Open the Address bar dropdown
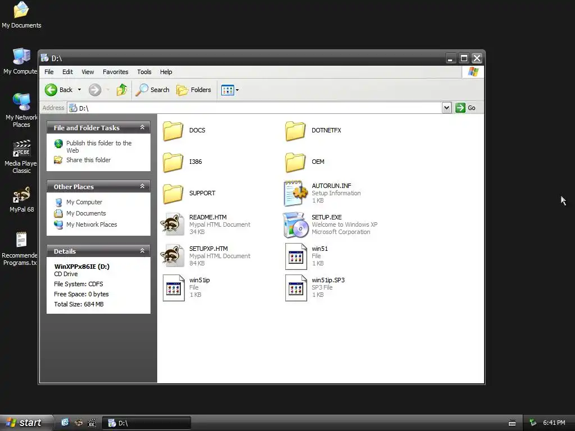This screenshot has height=431, width=575. pyautogui.click(x=446, y=108)
